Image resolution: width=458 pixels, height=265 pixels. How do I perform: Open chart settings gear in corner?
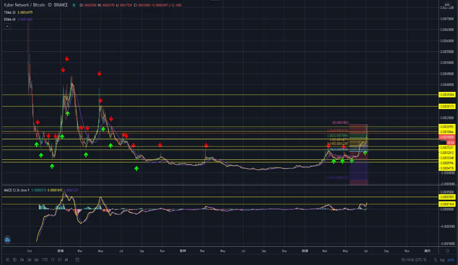point(447,251)
